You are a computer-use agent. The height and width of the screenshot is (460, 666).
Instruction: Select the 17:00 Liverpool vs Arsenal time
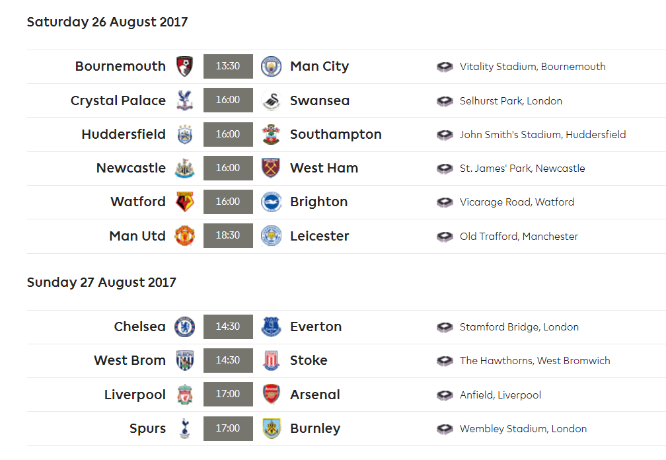click(228, 395)
